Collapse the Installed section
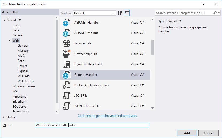 coord(3,12)
